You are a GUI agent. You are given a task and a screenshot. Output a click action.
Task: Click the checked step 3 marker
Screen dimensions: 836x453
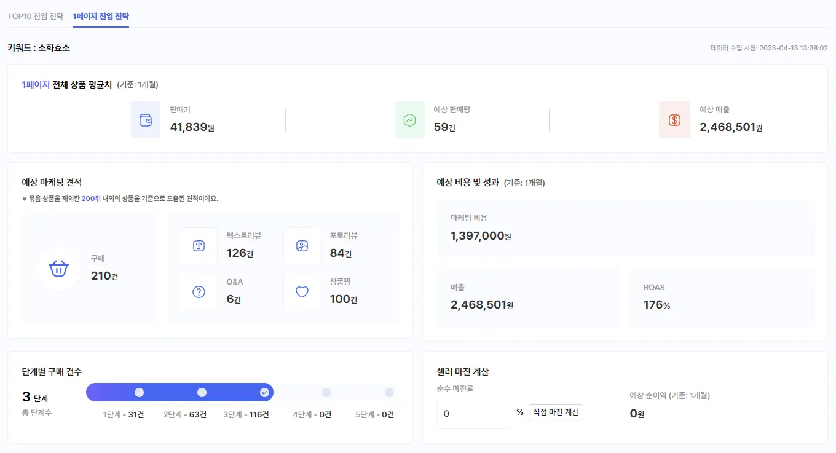264,392
